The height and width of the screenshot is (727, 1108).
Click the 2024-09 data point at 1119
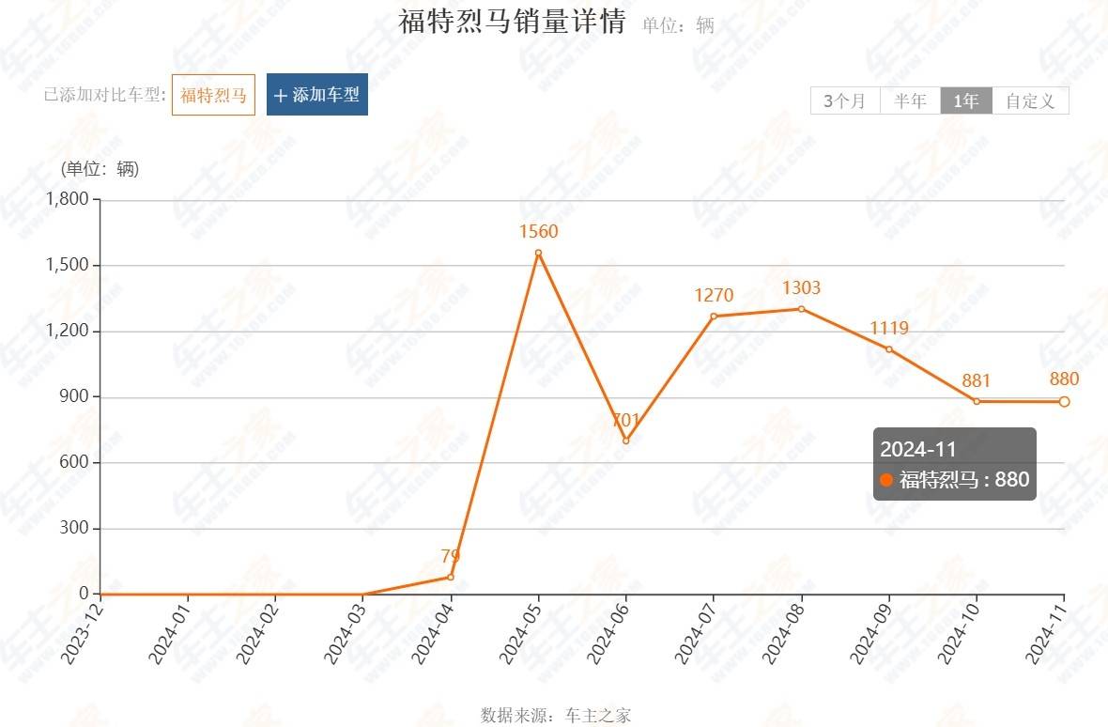[889, 349]
